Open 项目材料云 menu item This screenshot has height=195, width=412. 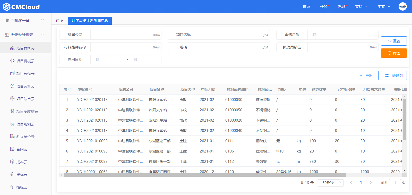pos(26,48)
